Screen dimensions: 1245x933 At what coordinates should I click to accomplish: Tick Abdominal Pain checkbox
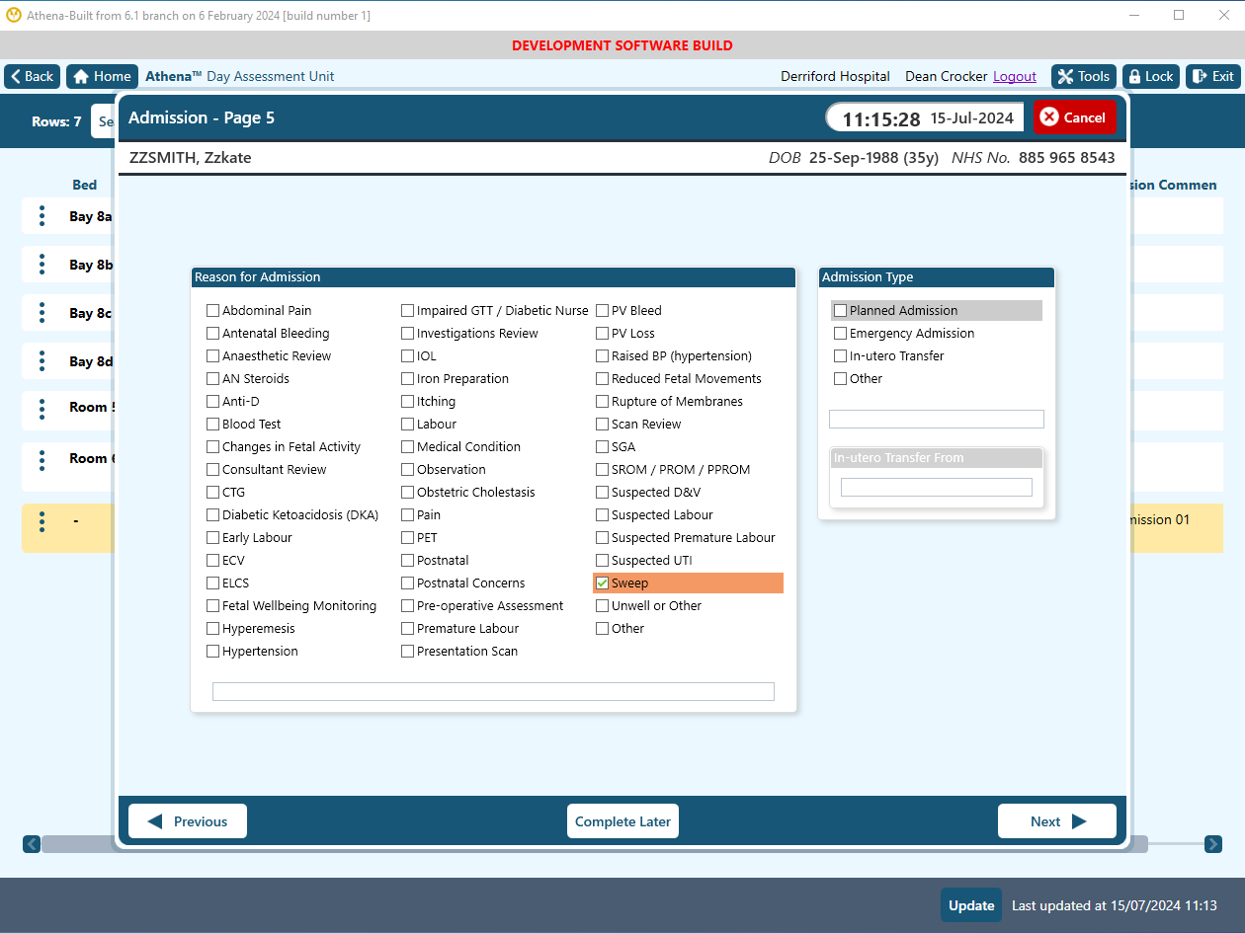pos(212,310)
